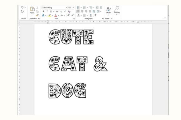Viewport: 181px width, 120px height.
Task: Click the Cut scissors icon
Action: (x=37, y=8)
